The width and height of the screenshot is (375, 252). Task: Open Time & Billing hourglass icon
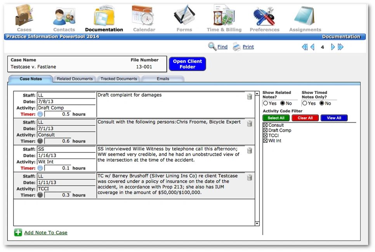pyautogui.click(x=224, y=16)
